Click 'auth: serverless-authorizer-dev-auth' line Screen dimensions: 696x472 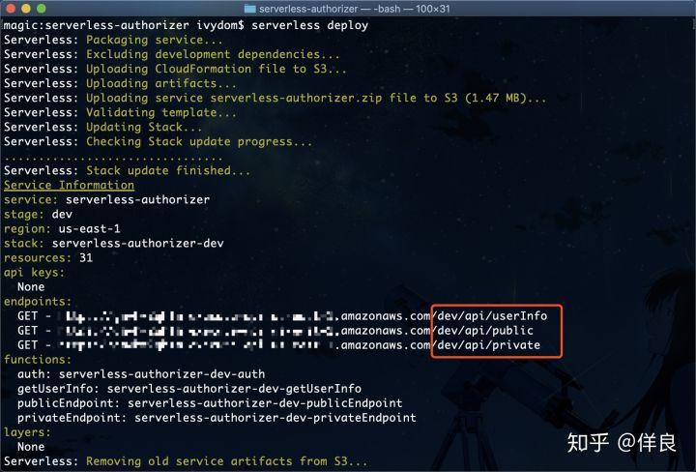point(141,374)
